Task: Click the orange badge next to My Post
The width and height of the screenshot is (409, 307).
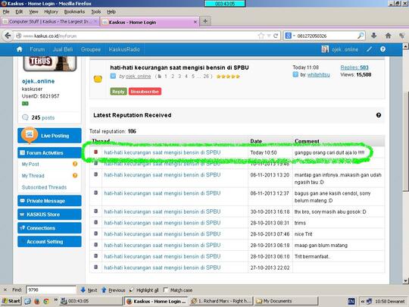Action: click(75, 164)
